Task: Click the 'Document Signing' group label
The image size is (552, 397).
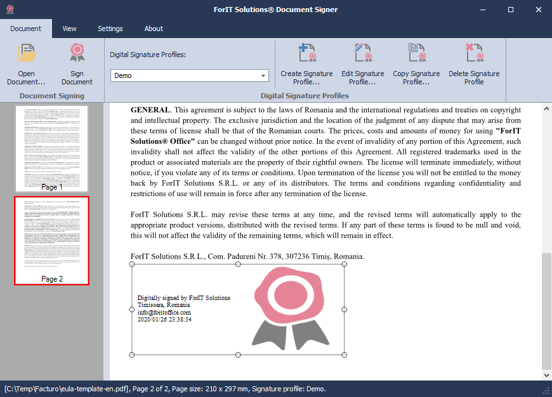Action: 52,96
